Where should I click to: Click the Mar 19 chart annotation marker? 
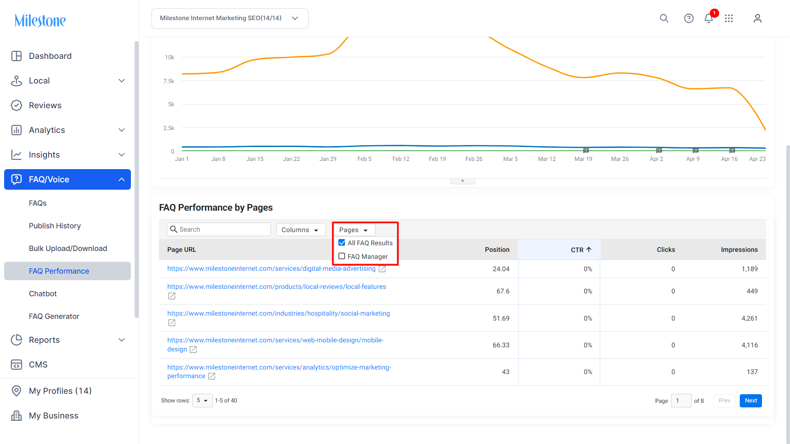pyautogui.click(x=586, y=151)
